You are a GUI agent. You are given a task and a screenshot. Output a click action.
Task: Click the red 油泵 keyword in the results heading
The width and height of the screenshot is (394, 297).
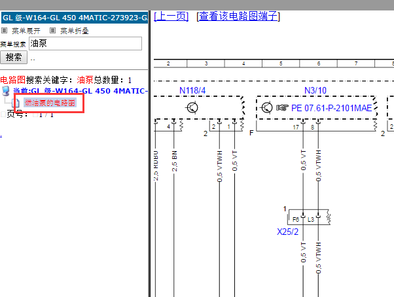click(x=85, y=80)
